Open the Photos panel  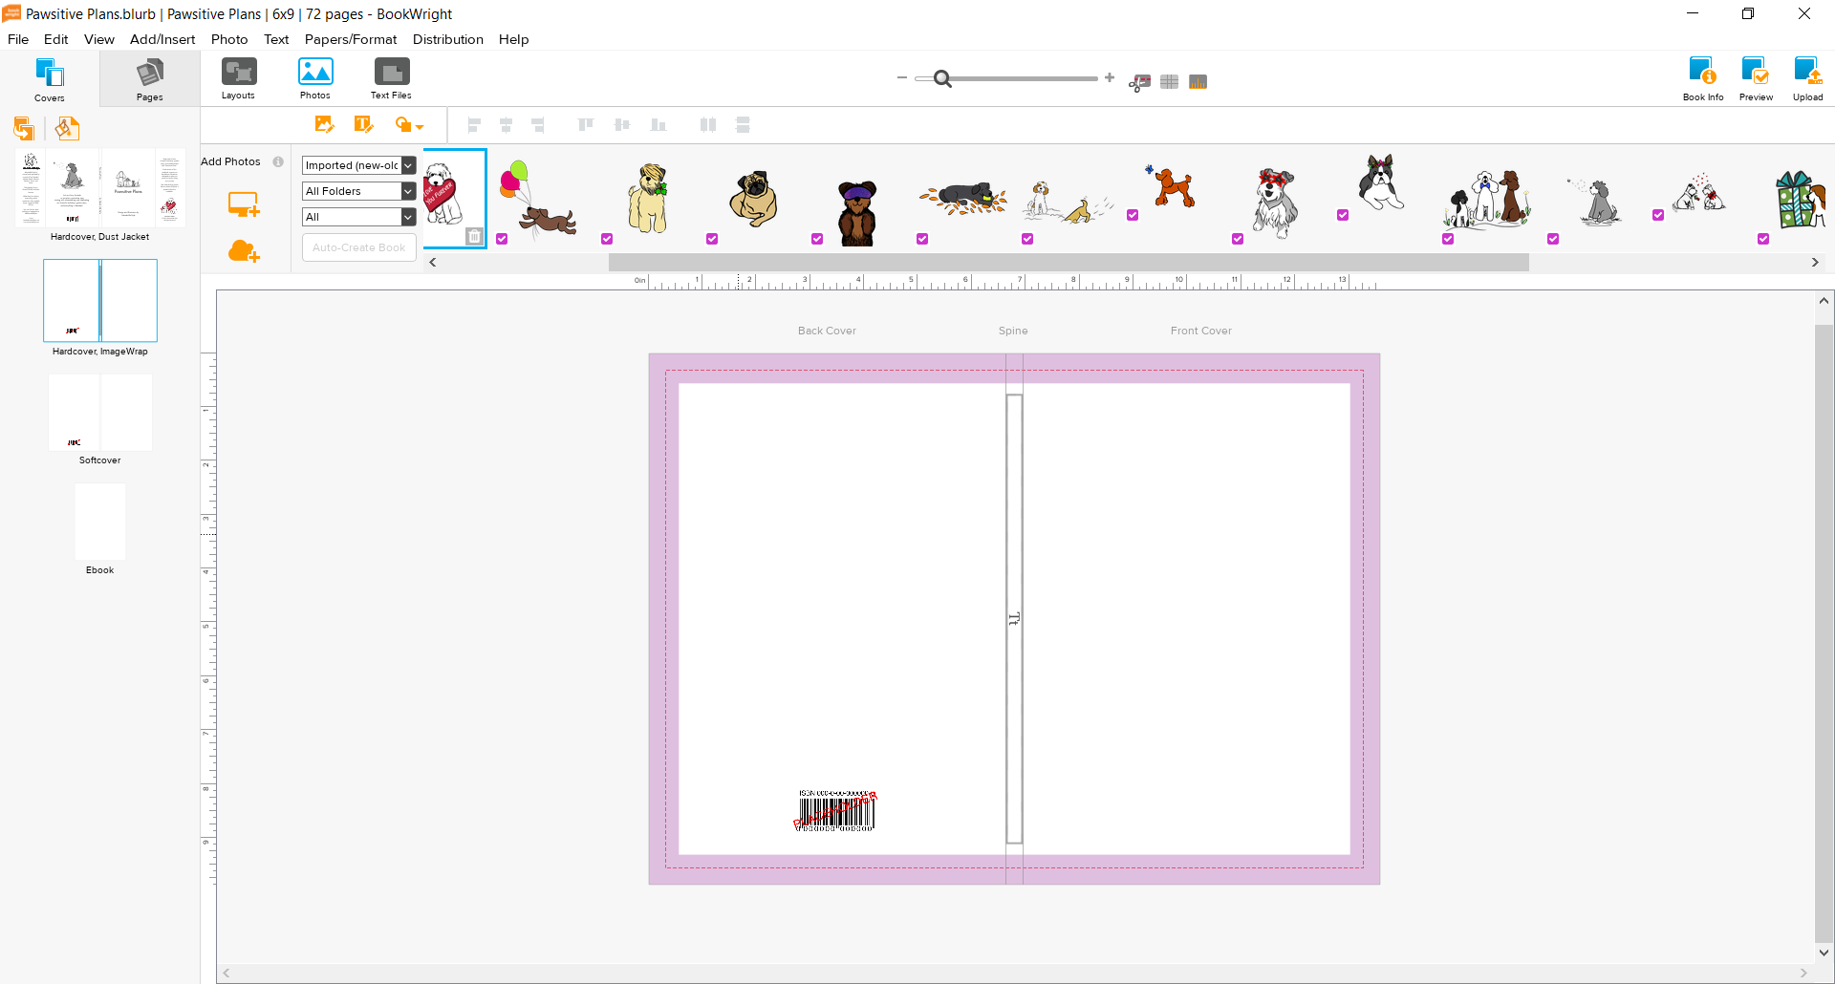click(315, 78)
